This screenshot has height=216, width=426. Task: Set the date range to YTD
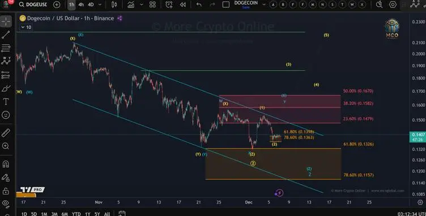pos(76,214)
